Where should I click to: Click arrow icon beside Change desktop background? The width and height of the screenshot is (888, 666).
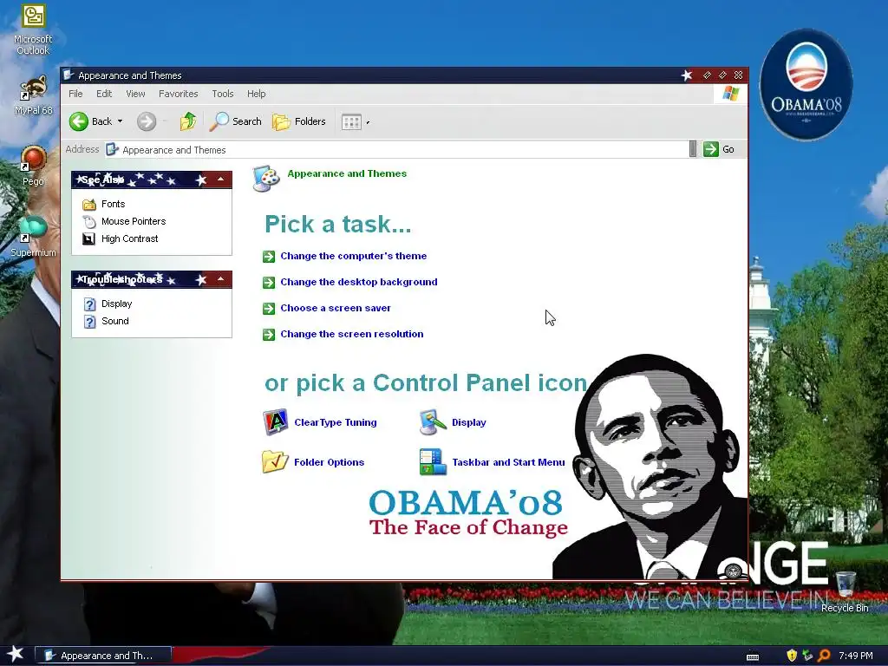(269, 283)
